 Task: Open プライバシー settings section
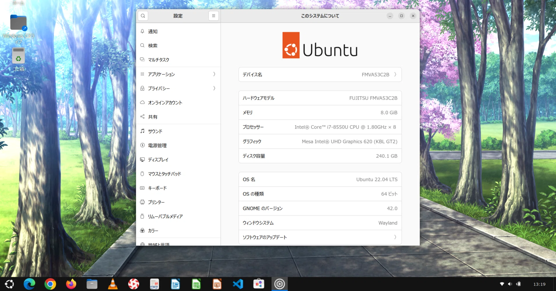(x=178, y=89)
